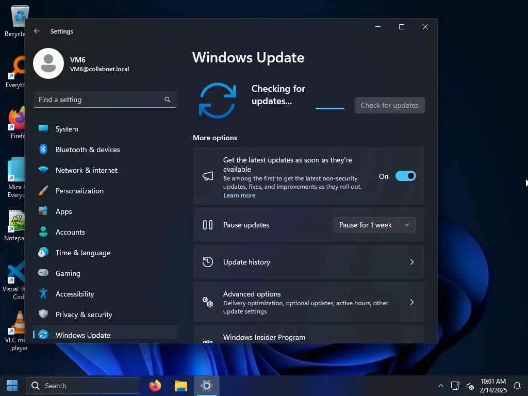Maximize the Settings window
528x396 pixels.
pyautogui.click(x=401, y=27)
